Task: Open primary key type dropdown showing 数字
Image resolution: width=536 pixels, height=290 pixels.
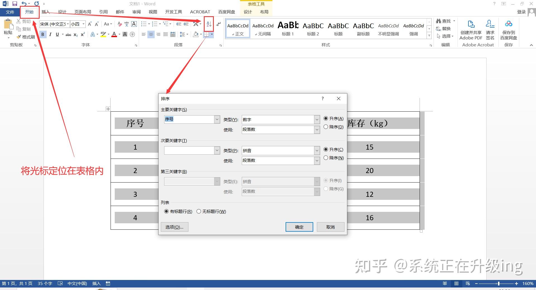Action: coord(317,119)
